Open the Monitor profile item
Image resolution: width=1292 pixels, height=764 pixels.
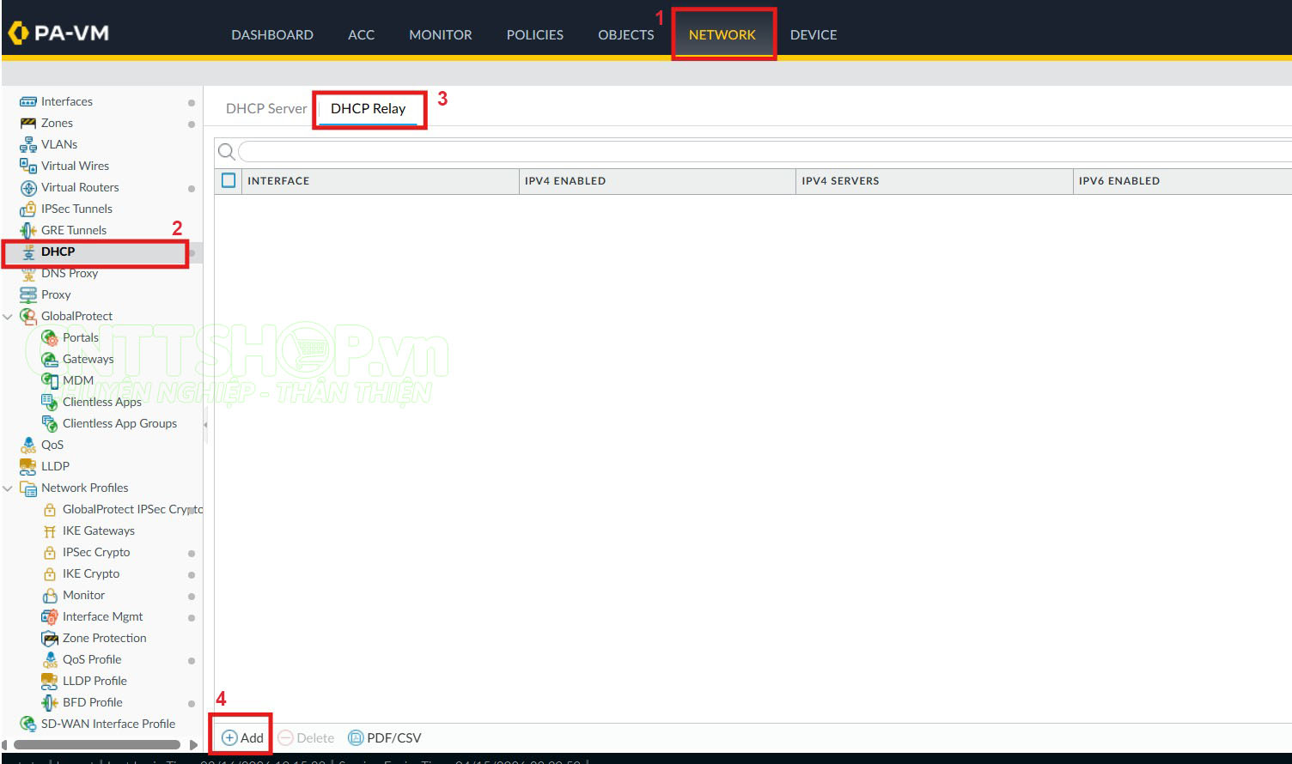coord(83,595)
